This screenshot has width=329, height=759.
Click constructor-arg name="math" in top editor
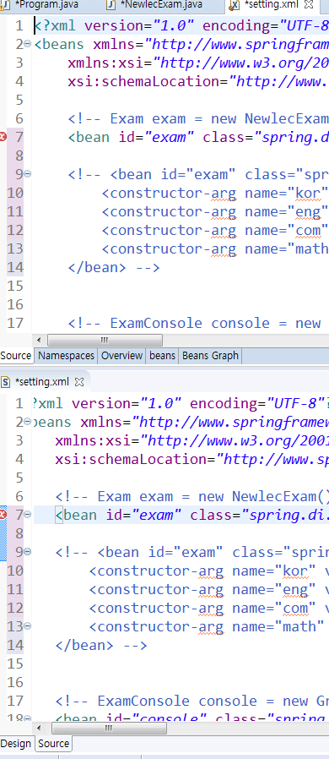point(215,248)
